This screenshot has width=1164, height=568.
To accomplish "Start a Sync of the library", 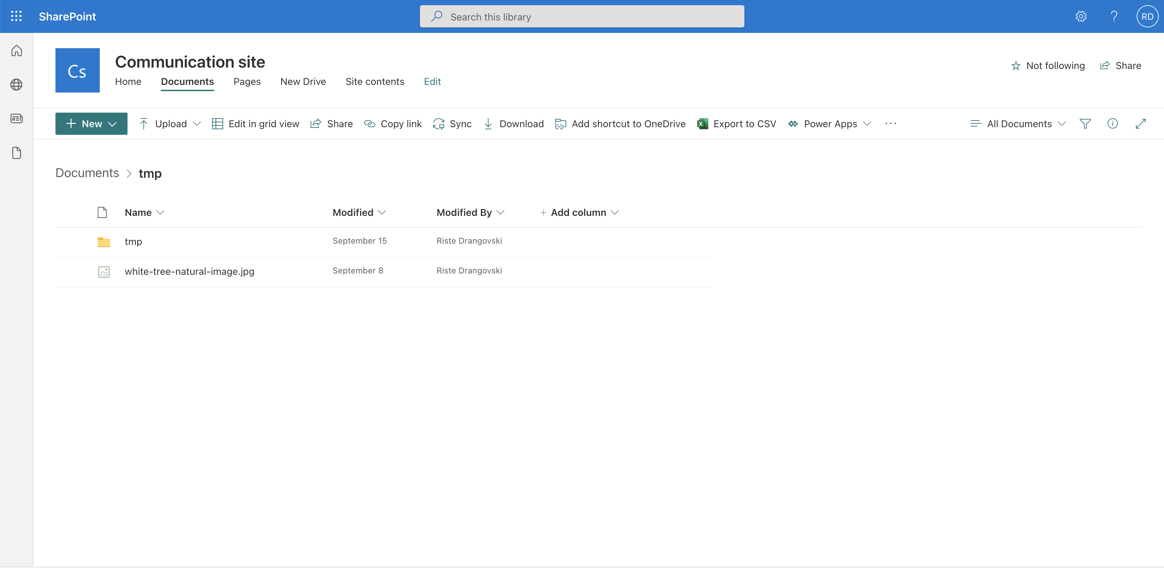I will (x=452, y=123).
